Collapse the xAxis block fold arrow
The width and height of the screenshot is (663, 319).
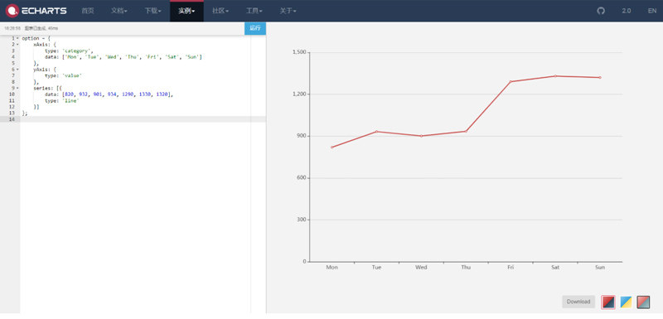[17, 45]
